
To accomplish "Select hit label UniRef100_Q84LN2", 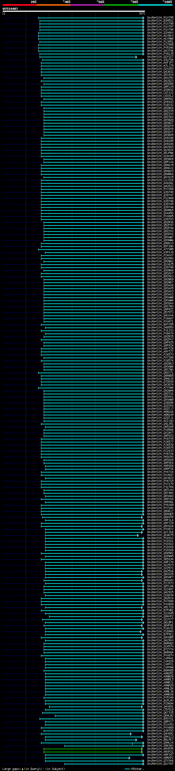I will (x=160, y=715).
